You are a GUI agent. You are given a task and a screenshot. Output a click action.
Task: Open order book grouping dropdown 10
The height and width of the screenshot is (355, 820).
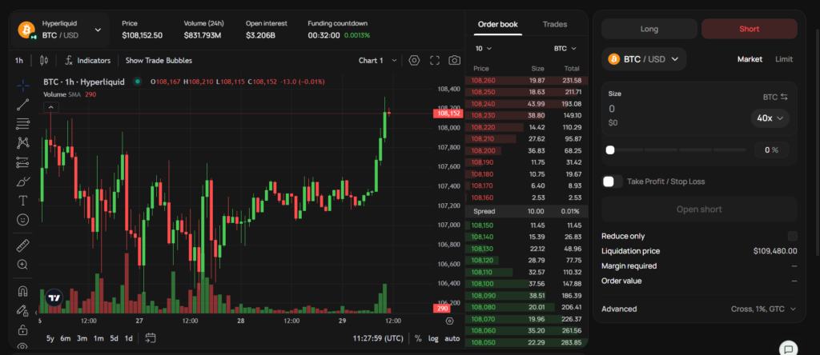483,49
